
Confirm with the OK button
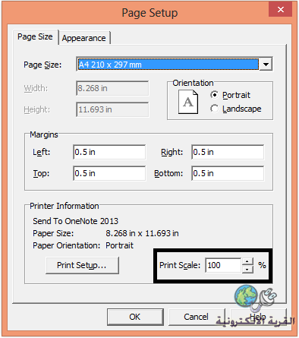pyautogui.click(x=135, y=317)
